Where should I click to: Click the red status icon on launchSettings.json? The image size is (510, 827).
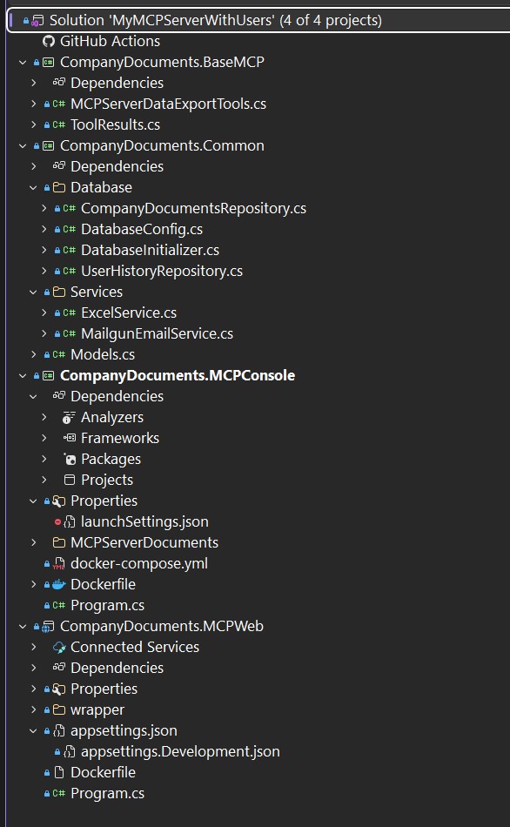57,522
